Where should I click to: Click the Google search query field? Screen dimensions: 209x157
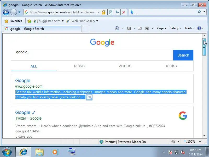92,55
